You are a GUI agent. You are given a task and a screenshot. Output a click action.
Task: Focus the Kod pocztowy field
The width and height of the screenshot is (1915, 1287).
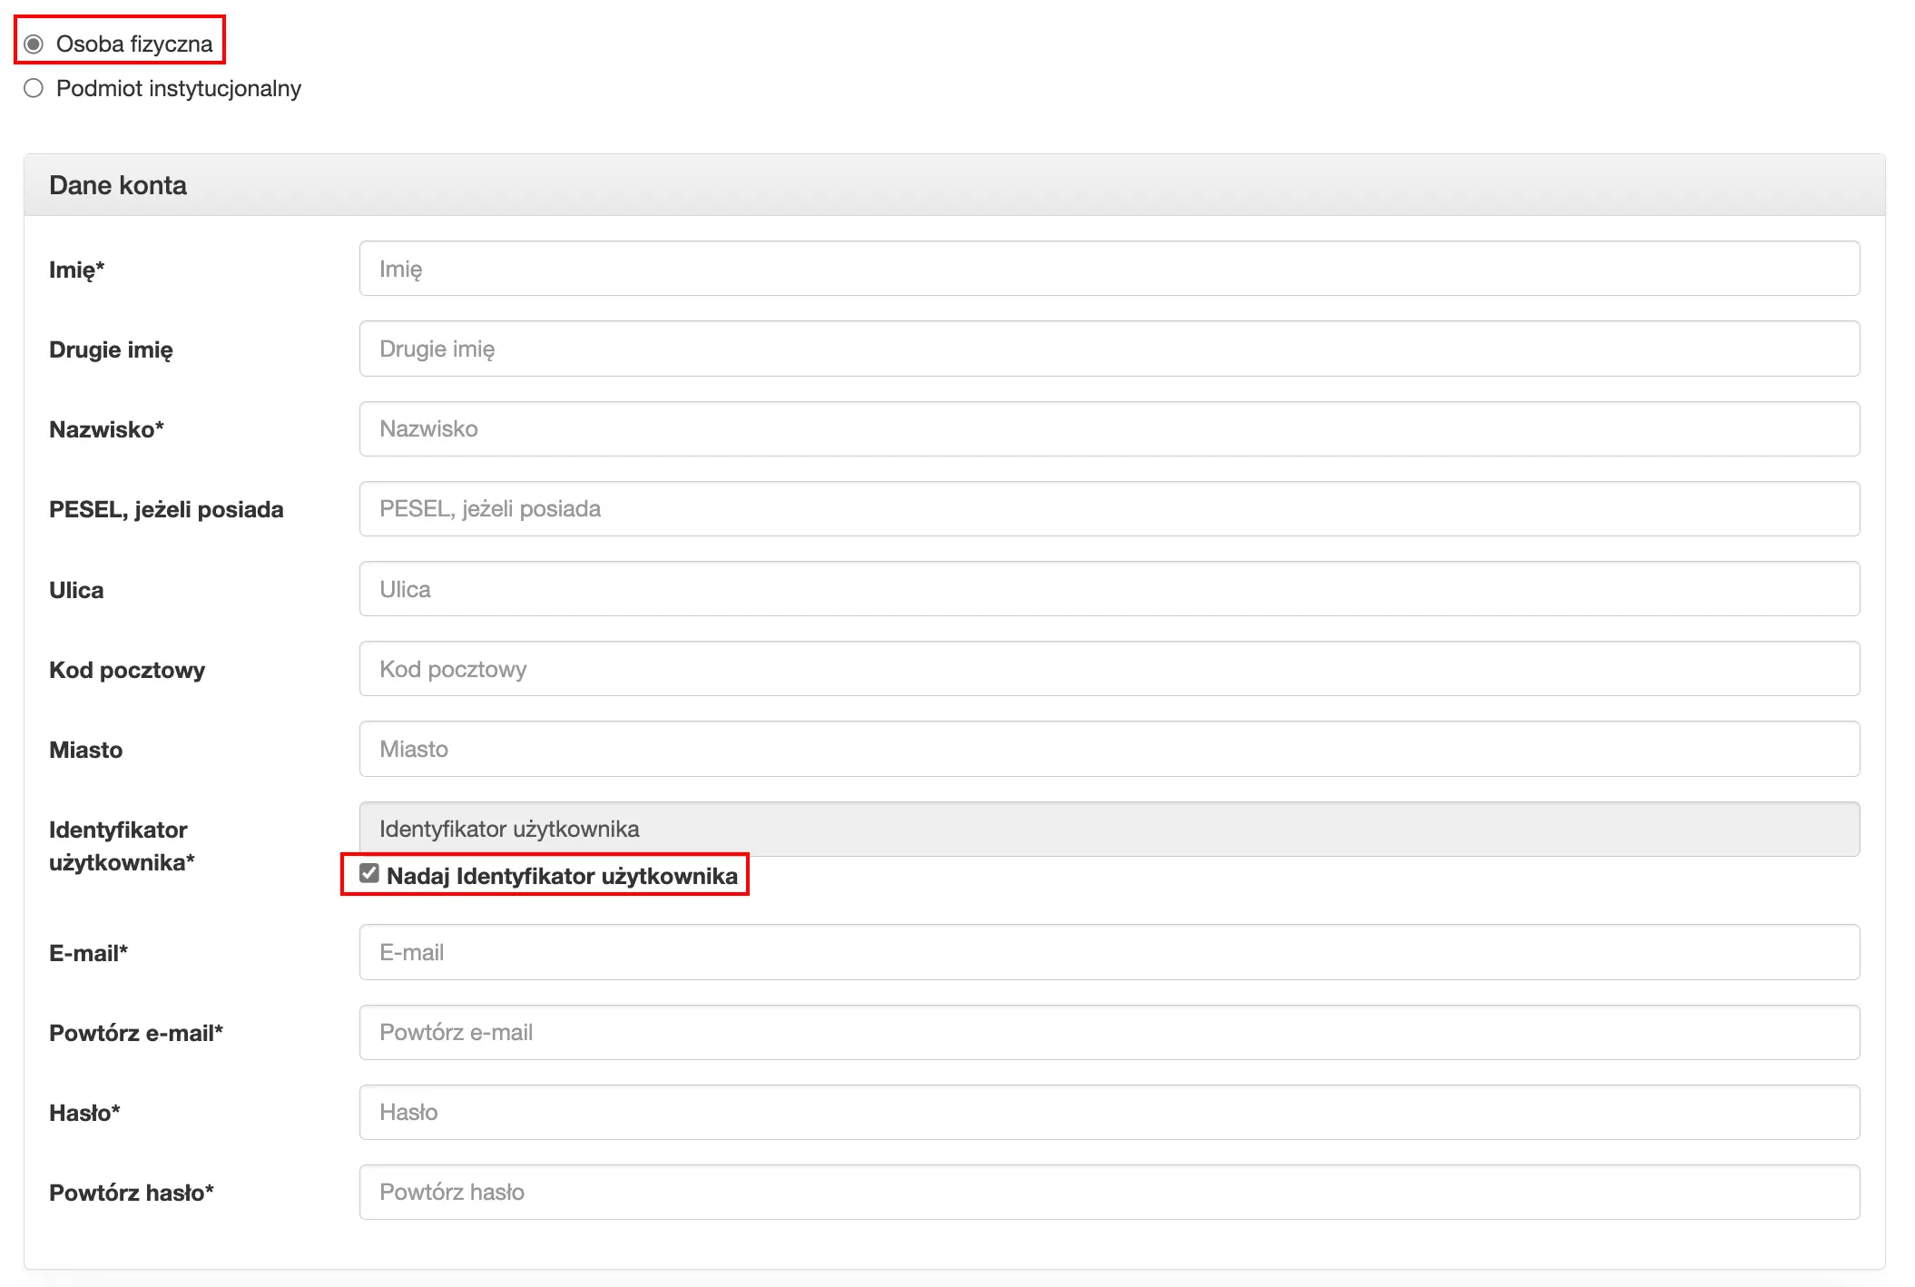(1108, 669)
